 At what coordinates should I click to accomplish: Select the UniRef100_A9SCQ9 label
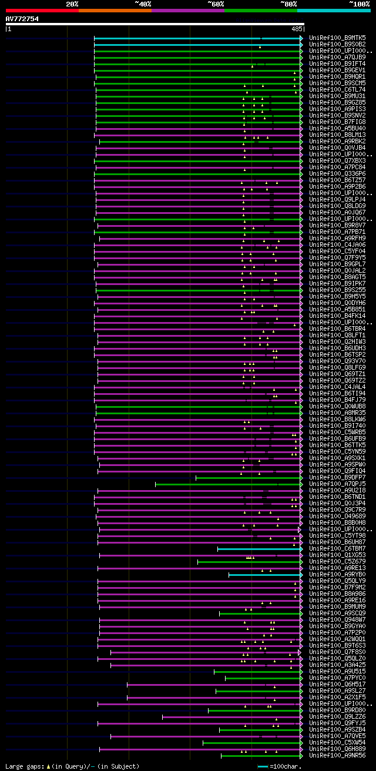[337, 613]
